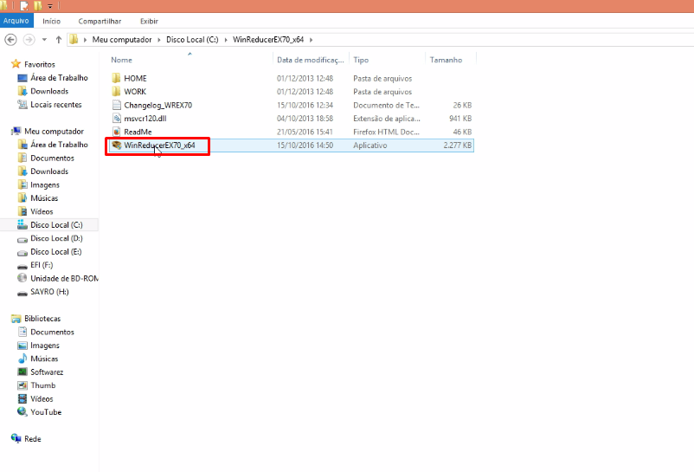Image resolution: width=694 pixels, height=472 pixels.
Task: Select ReadMe HTML file icon
Action: pyautogui.click(x=117, y=132)
